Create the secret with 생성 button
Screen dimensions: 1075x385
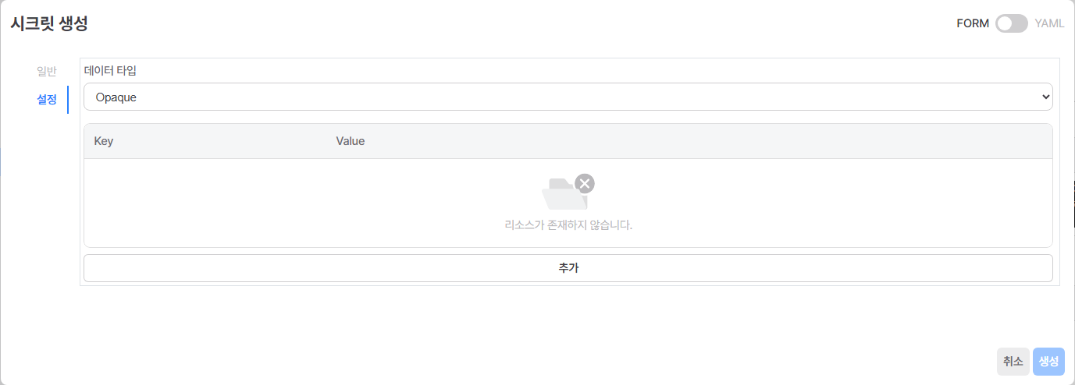1048,362
